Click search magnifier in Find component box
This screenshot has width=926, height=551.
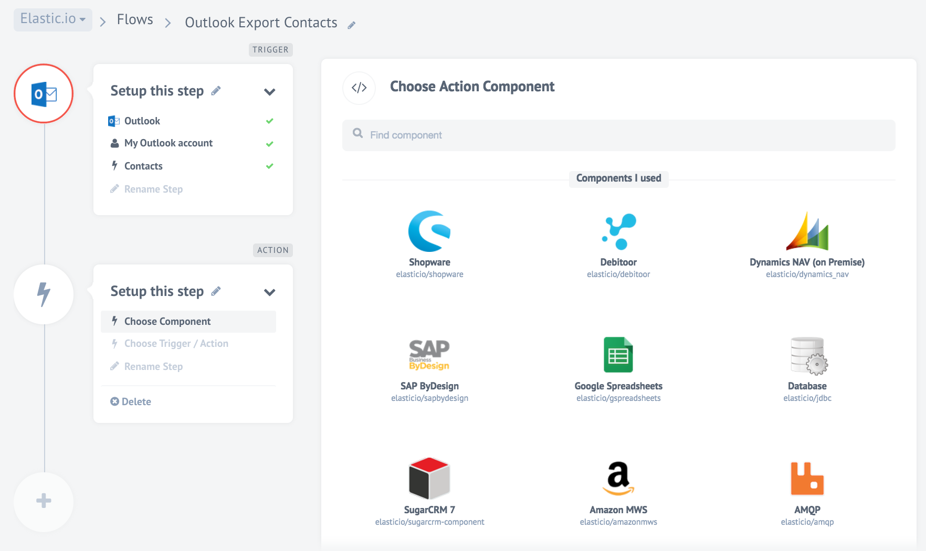[x=358, y=133]
